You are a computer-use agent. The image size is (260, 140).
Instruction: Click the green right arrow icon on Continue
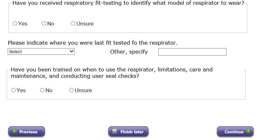(248, 132)
